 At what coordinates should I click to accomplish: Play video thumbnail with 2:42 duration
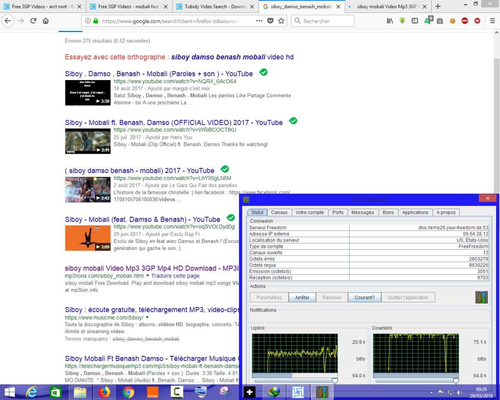(88, 190)
